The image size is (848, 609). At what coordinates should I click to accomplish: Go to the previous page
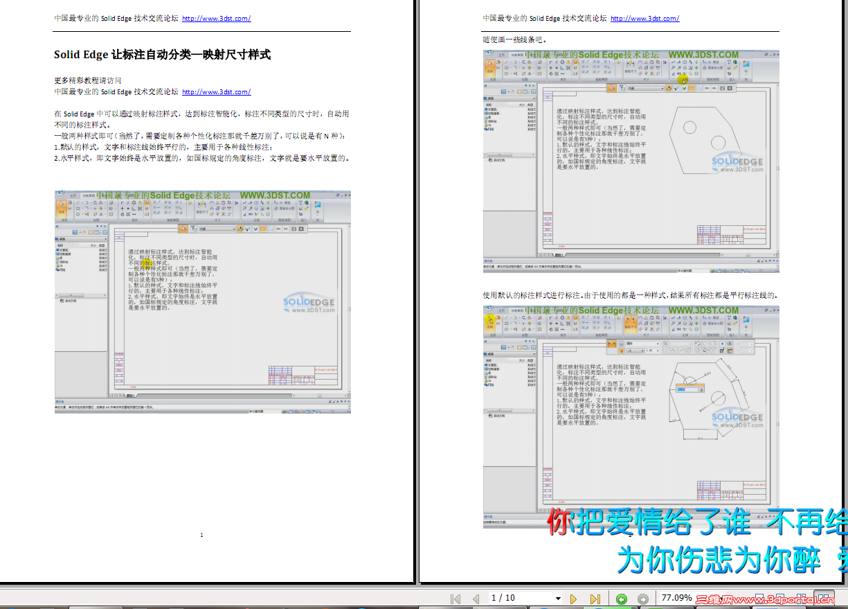tap(476, 599)
